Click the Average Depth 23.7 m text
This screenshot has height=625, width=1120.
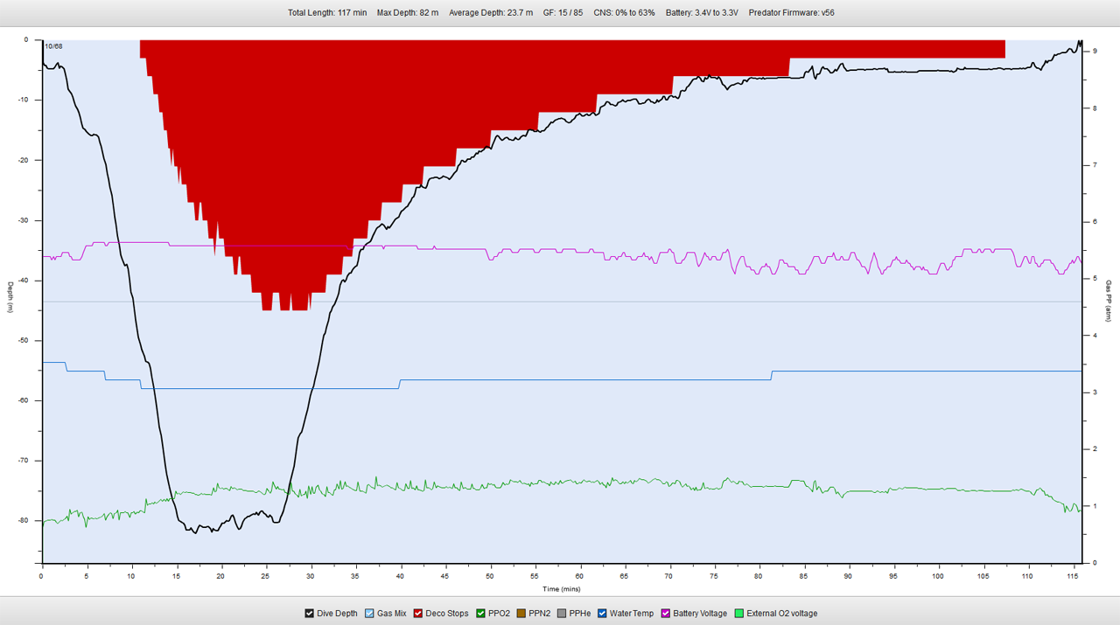point(490,13)
